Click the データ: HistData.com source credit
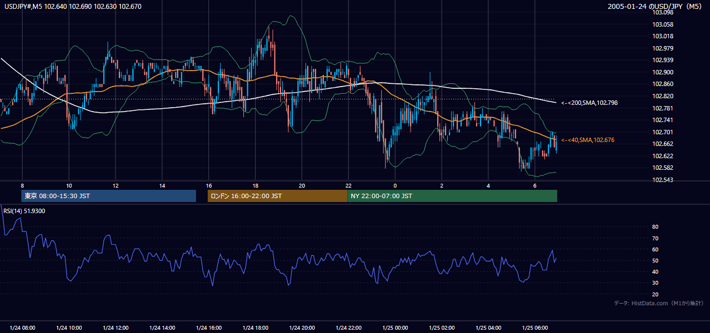This screenshot has height=333, width=710. [x=659, y=303]
